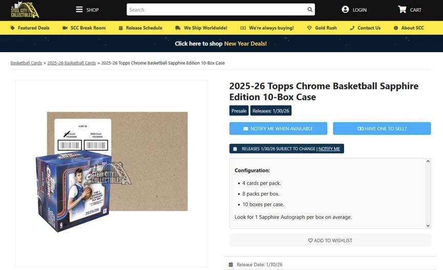
Task: Click the phone icon next to Contact Us
Action: tap(352, 28)
